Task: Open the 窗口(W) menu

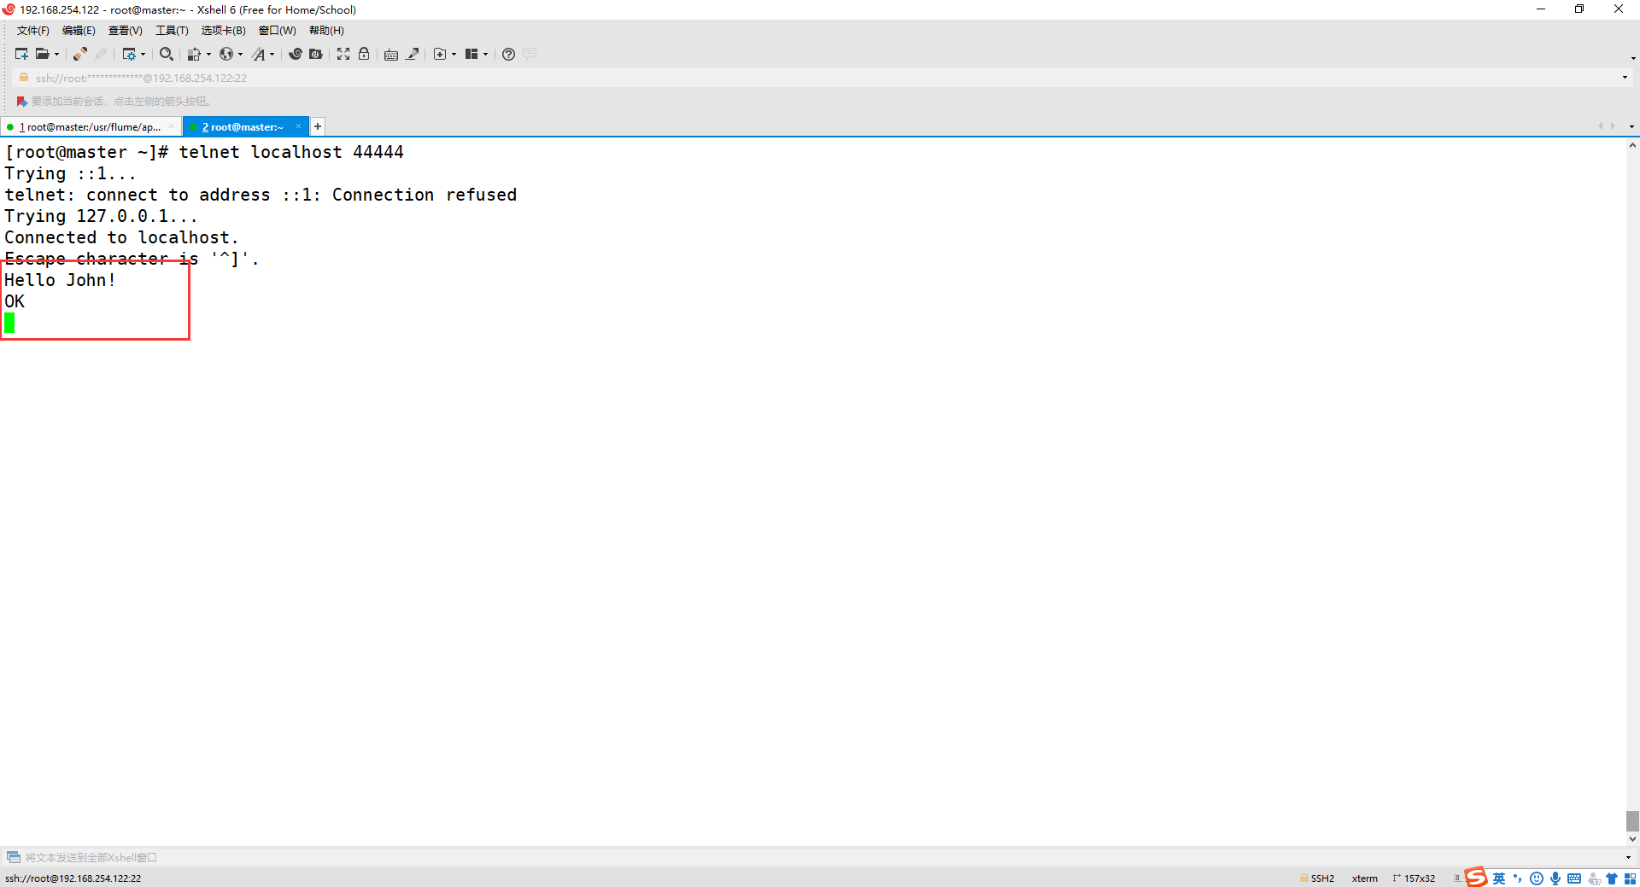Action: (278, 31)
